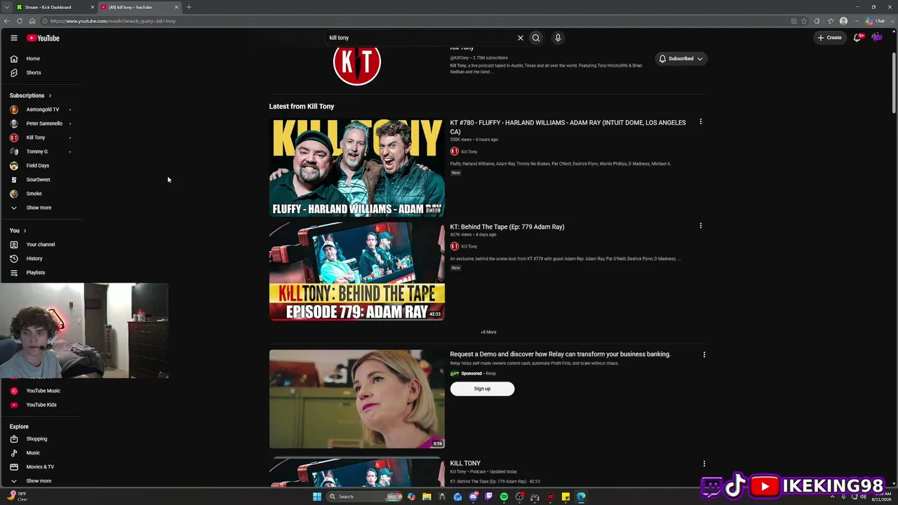Open KT: Behind The Tape video title

pos(507,227)
